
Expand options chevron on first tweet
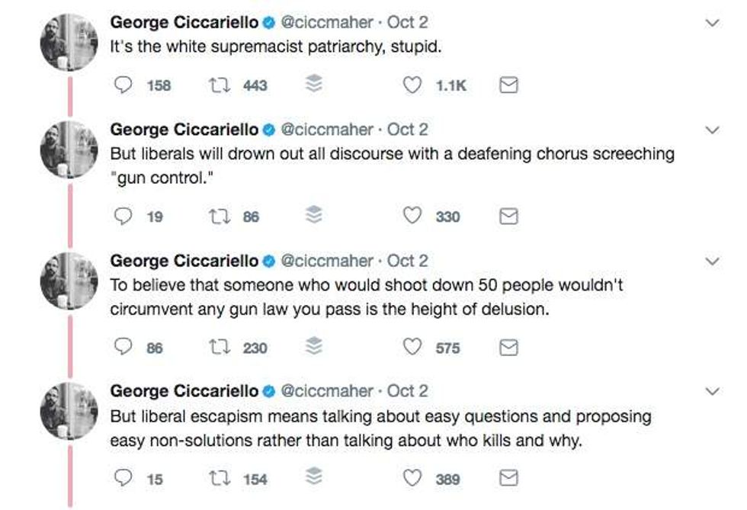pos(712,23)
